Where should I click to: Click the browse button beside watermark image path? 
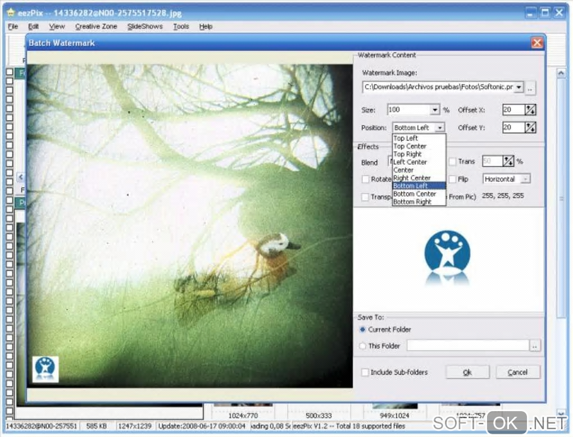pyautogui.click(x=530, y=88)
